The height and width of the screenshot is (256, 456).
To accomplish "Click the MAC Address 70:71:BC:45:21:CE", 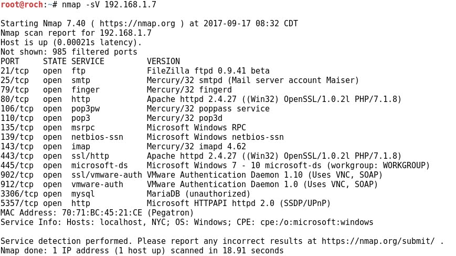I will (x=71, y=213).
